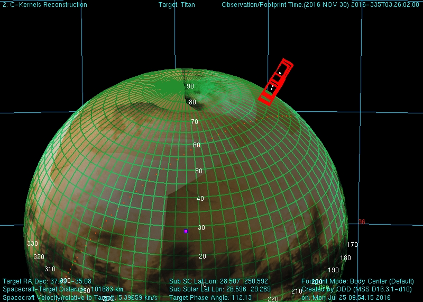This screenshot has width=423, height=302.
Task: Click the longitude label 320
Action: coord(39,256)
